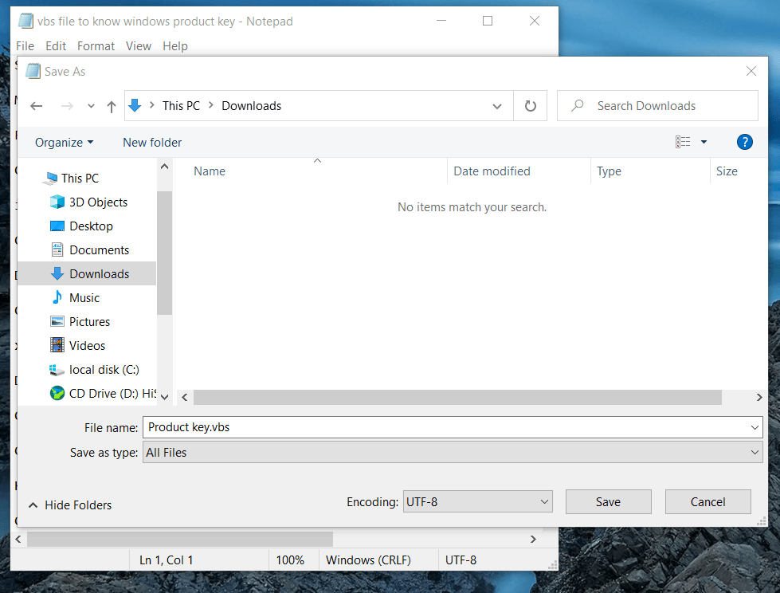Open Pictures folder in sidebar
The height and width of the screenshot is (593, 780).
[x=89, y=321]
